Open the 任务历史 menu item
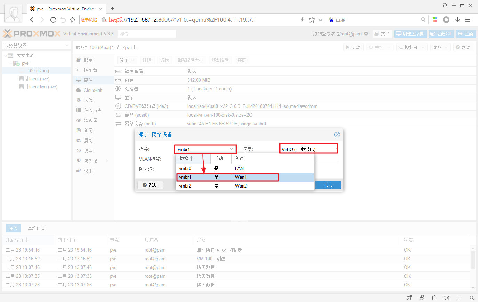Image resolution: width=478 pixels, height=302 pixels. [94, 110]
